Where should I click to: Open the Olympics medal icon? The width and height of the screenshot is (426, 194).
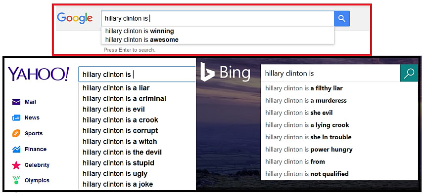point(16,180)
